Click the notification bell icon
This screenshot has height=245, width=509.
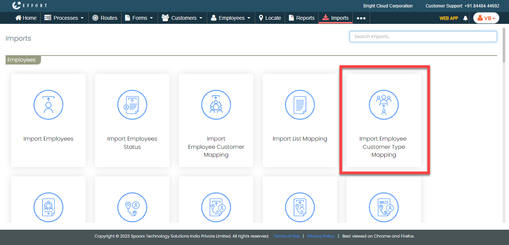click(x=465, y=18)
